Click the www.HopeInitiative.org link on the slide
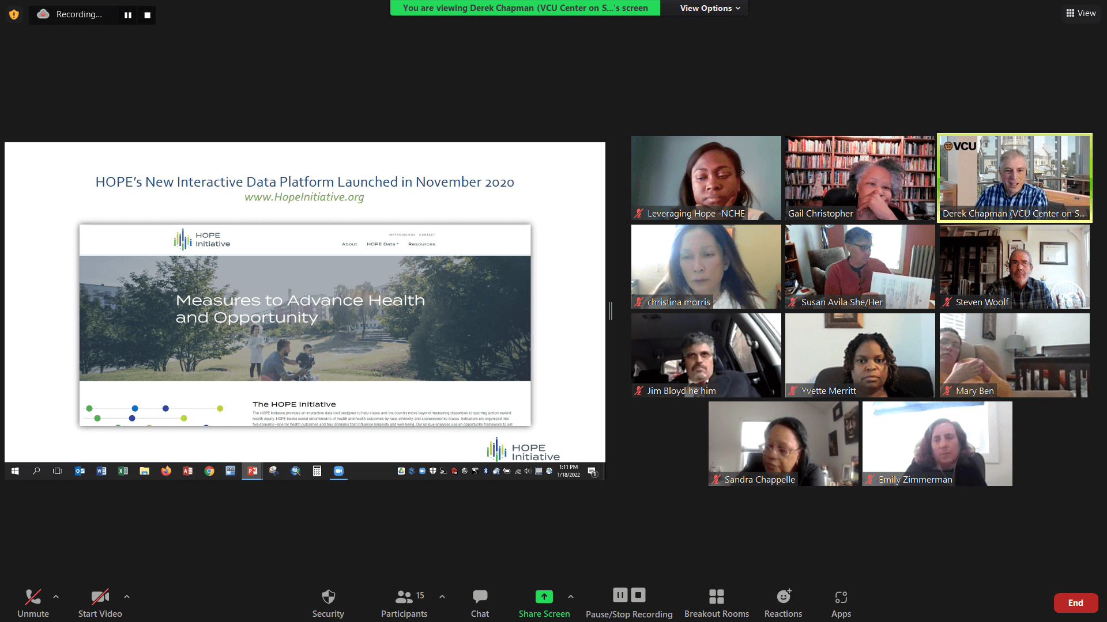 click(x=304, y=197)
